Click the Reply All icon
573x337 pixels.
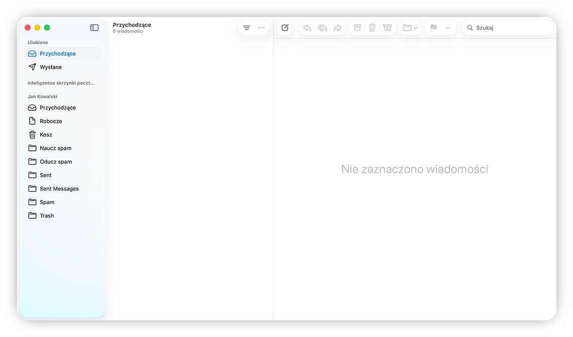coord(322,28)
